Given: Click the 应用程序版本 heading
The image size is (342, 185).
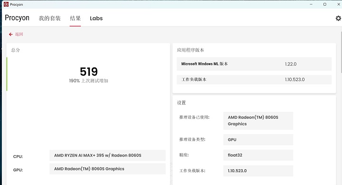Looking at the screenshot, I should tap(190, 50).
